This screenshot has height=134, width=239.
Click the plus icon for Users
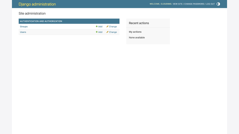pos(97,32)
